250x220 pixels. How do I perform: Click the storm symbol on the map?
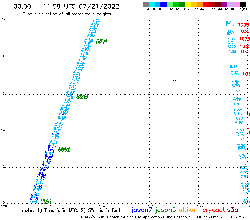point(174,81)
